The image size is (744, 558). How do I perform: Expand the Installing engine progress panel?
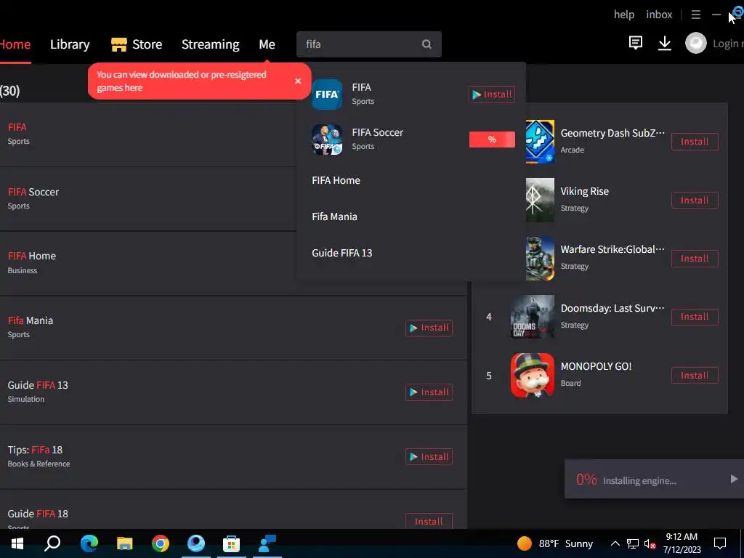(x=734, y=480)
